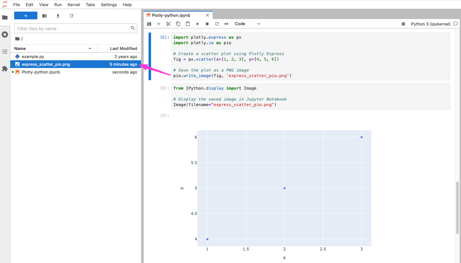Switch kernel via Python 3 (ipykernel)
Viewport: 461px width, 263px height.
430,24
